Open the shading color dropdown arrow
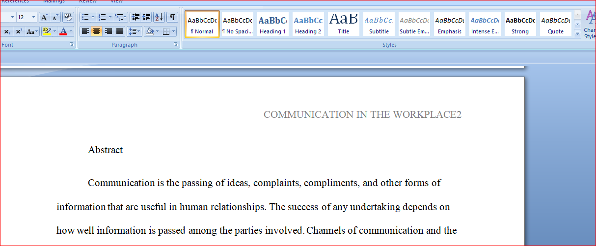 [x=157, y=31]
